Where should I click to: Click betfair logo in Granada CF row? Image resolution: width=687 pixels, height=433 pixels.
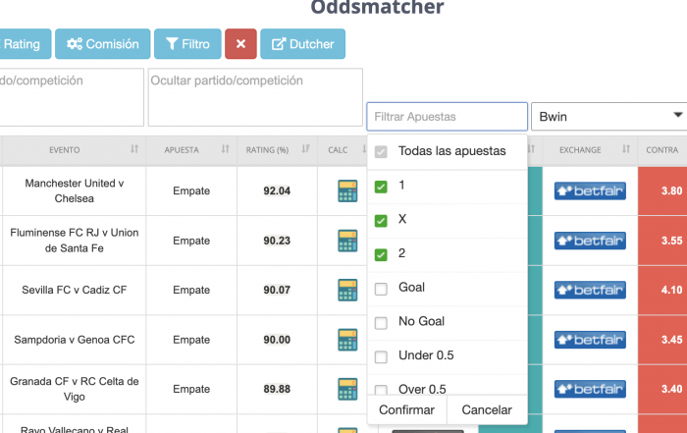coord(590,389)
